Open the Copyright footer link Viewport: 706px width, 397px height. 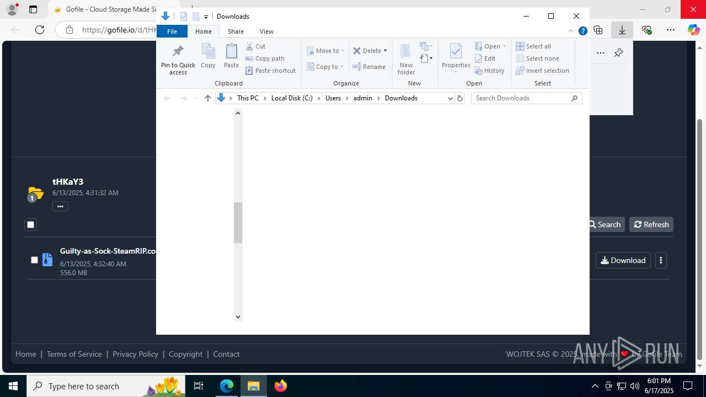pyautogui.click(x=185, y=354)
